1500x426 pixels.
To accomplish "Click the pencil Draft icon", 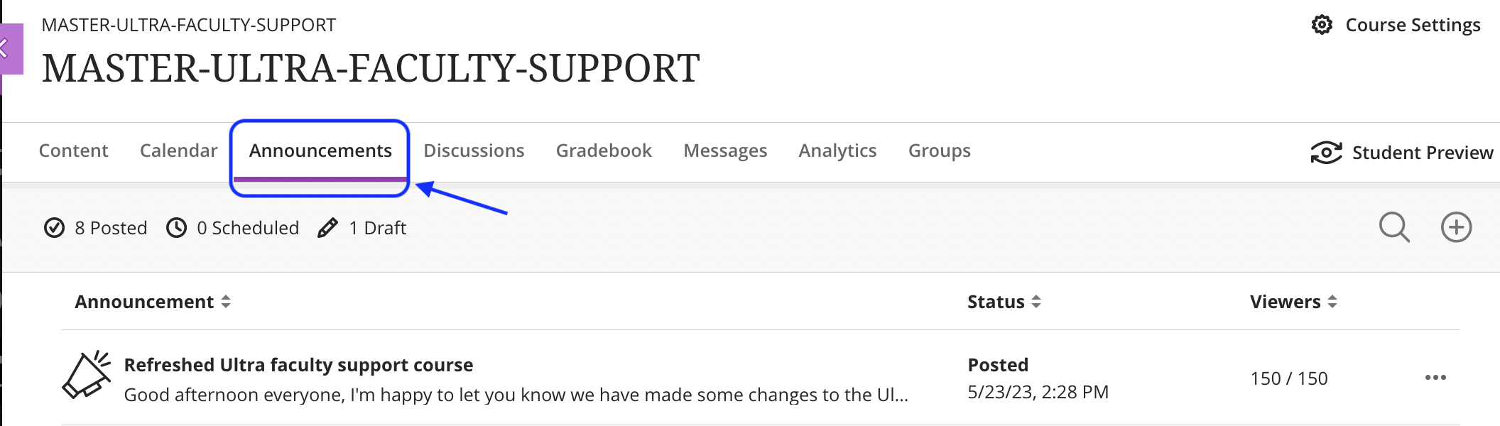I will pyautogui.click(x=327, y=228).
